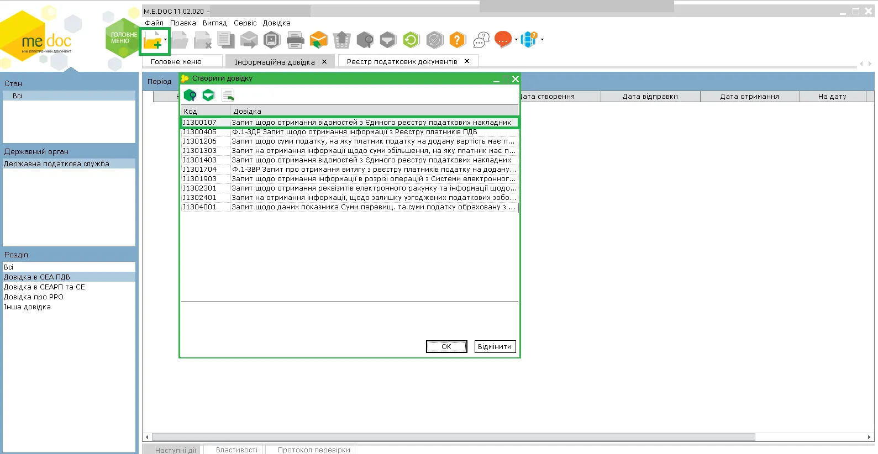Expand the dropdown arrow beside new document icon
This screenshot has height=454, width=878.
165,40
